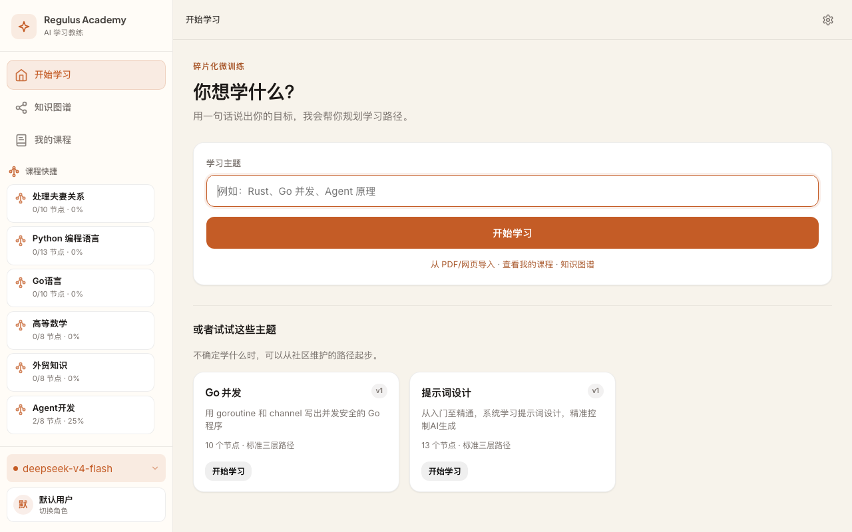Image resolution: width=852 pixels, height=532 pixels.
Task: Click the tree icon next to 课程快捷
Action: coord(14,172)
